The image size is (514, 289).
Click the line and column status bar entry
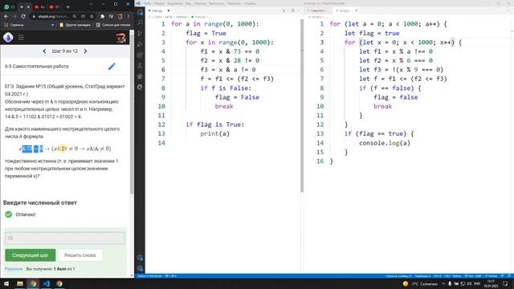pyautogui.click(x=398, y=276)
